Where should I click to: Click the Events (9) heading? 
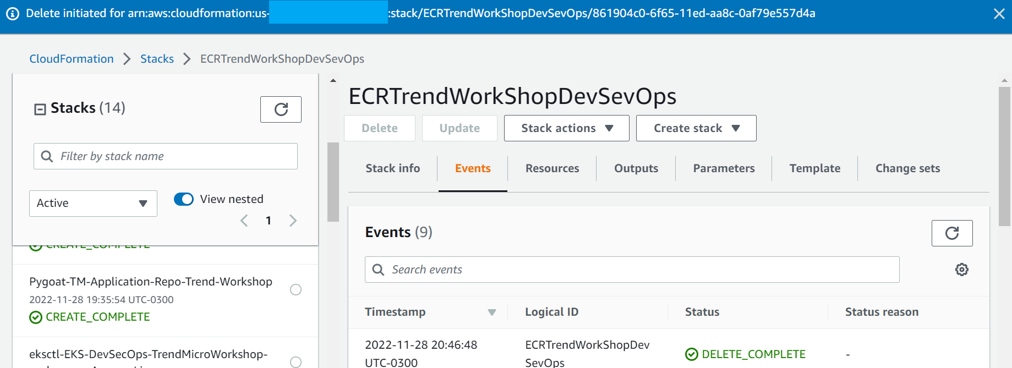pos(399,232)
